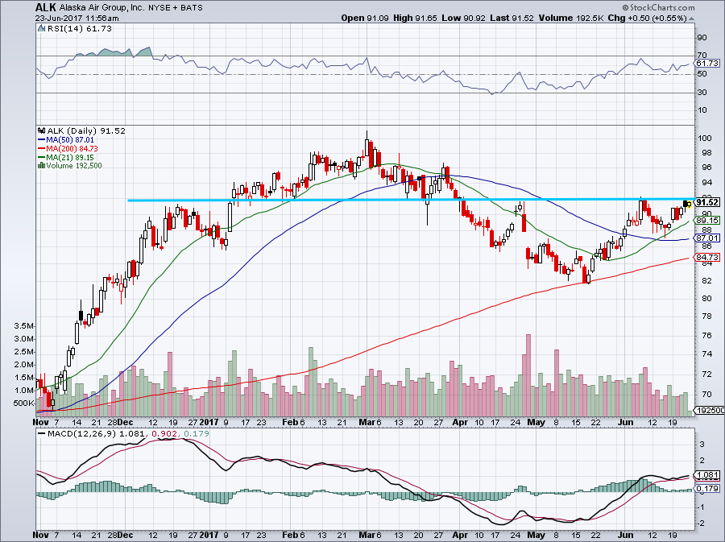Click the green 89.15 MA tag on right axis

coord(707,221)
